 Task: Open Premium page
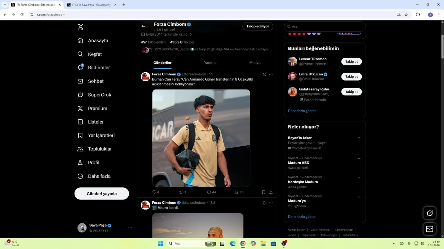pos(92,108)
